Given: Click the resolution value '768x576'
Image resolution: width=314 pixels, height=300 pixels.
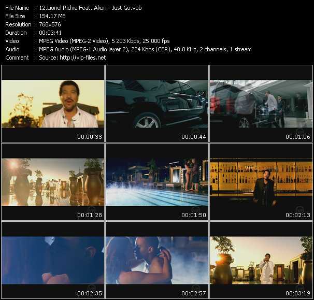Looking at the screenshot, I should click(50, 24).
